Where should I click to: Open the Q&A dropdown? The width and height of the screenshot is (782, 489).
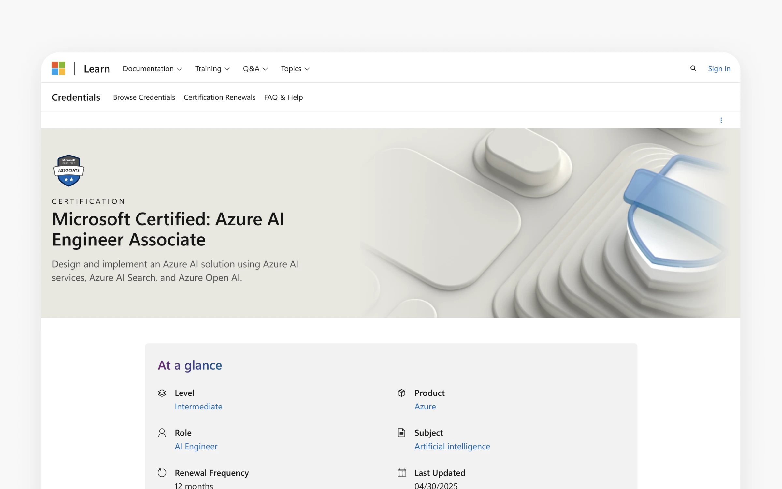(255, 69)
